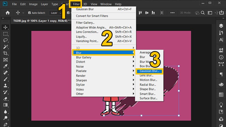Select the Lasso tool
The height and width of the screenshot is (127, 226).
pyautogui.click(x=5, y=40)
